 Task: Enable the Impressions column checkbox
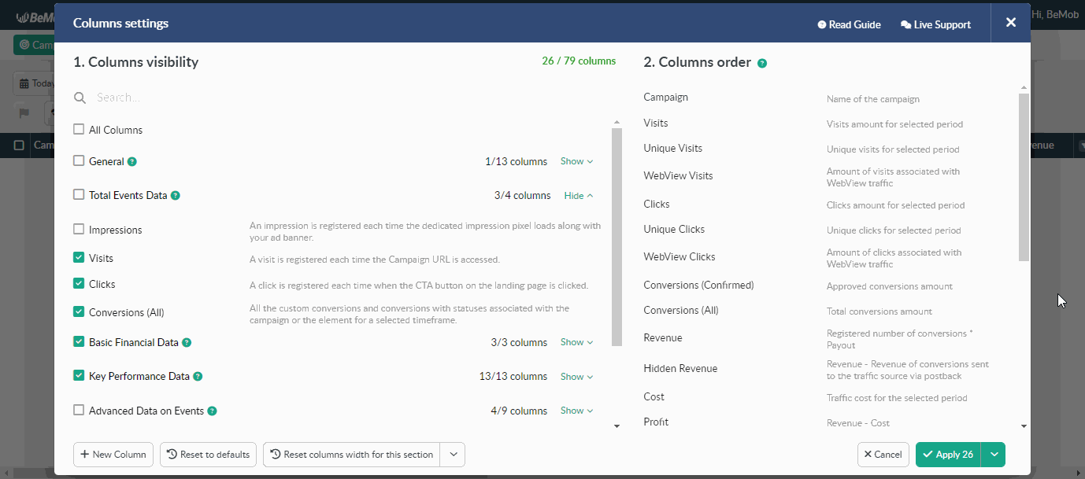(79, 229)
